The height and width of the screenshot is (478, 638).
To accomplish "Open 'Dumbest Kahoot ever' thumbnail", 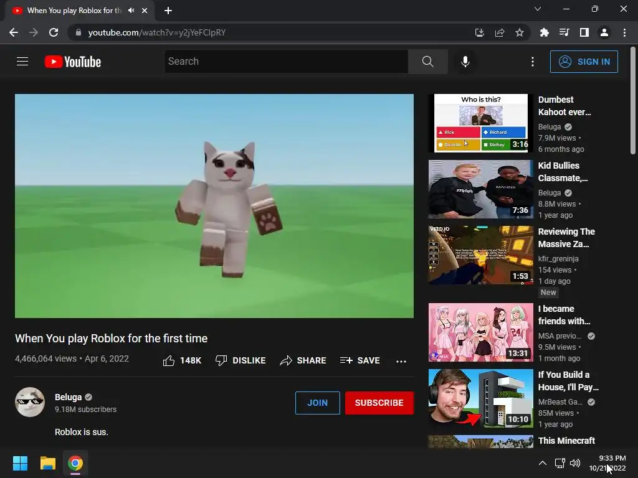I will [480, 123].
